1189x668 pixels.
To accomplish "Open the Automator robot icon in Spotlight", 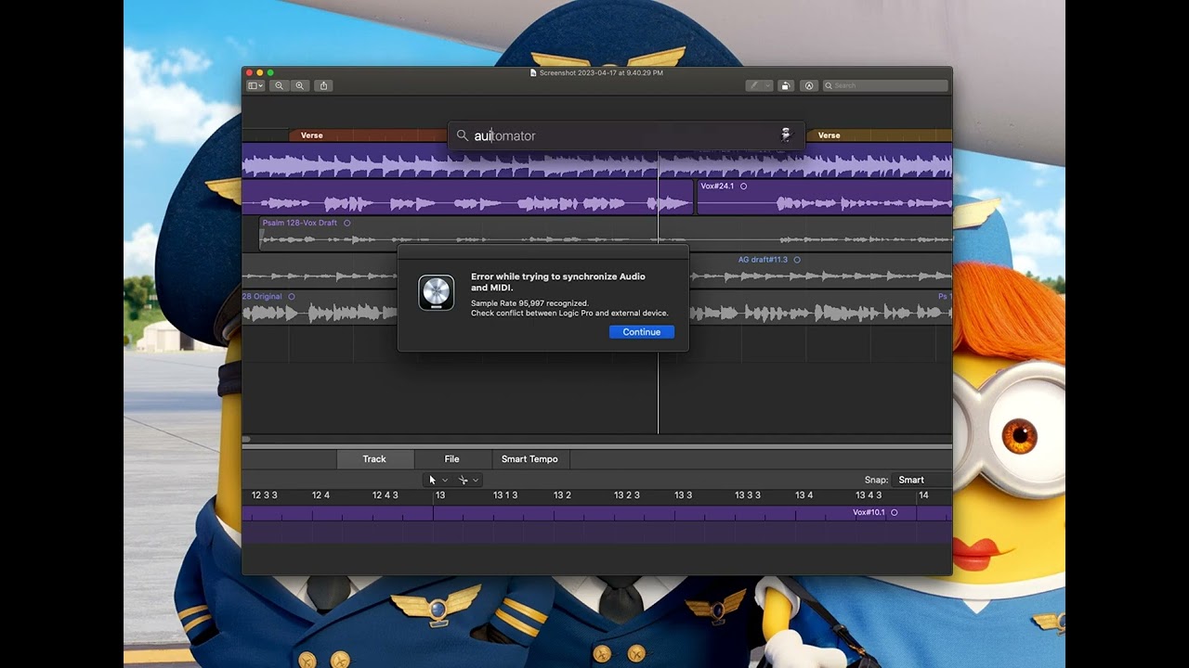I will point(786,135).
